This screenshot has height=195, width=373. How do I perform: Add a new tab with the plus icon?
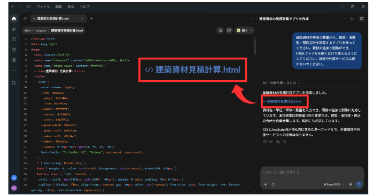[91, 19]
